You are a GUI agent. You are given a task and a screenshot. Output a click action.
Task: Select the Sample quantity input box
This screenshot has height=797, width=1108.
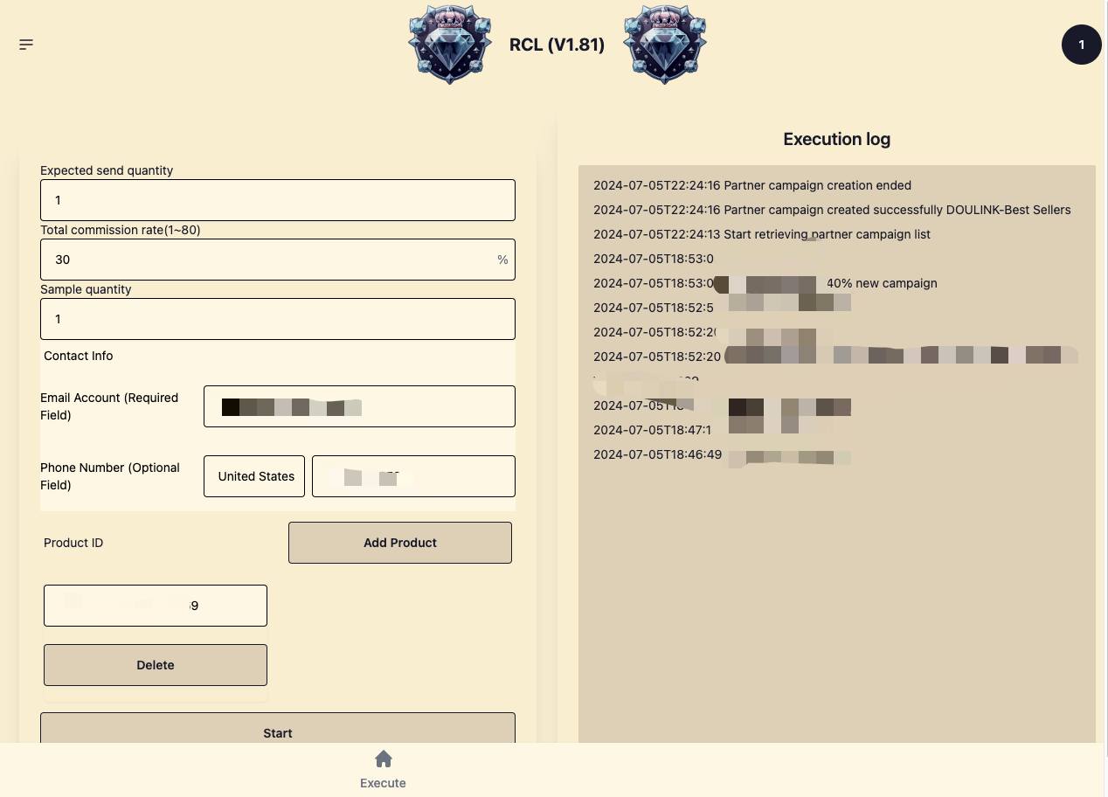point(277,319)
